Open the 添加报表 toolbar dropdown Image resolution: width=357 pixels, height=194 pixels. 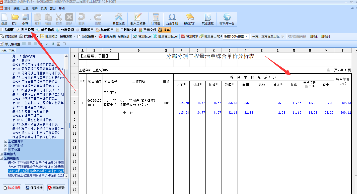[96, 37]
